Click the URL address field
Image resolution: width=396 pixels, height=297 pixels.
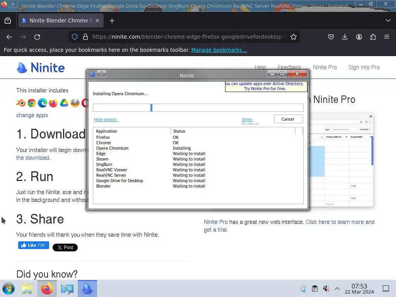(x=188, y=37)
